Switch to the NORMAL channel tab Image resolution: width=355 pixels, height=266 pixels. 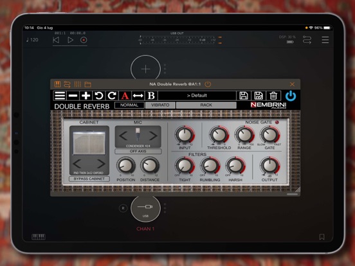129,105
